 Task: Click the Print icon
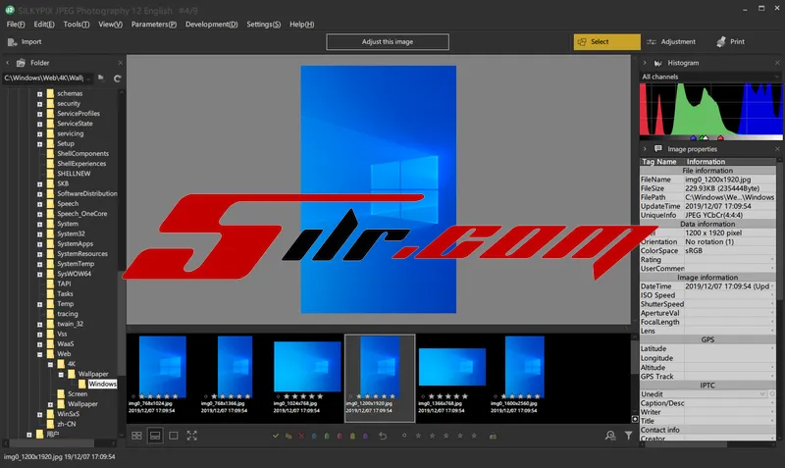[x=722, y=42]
